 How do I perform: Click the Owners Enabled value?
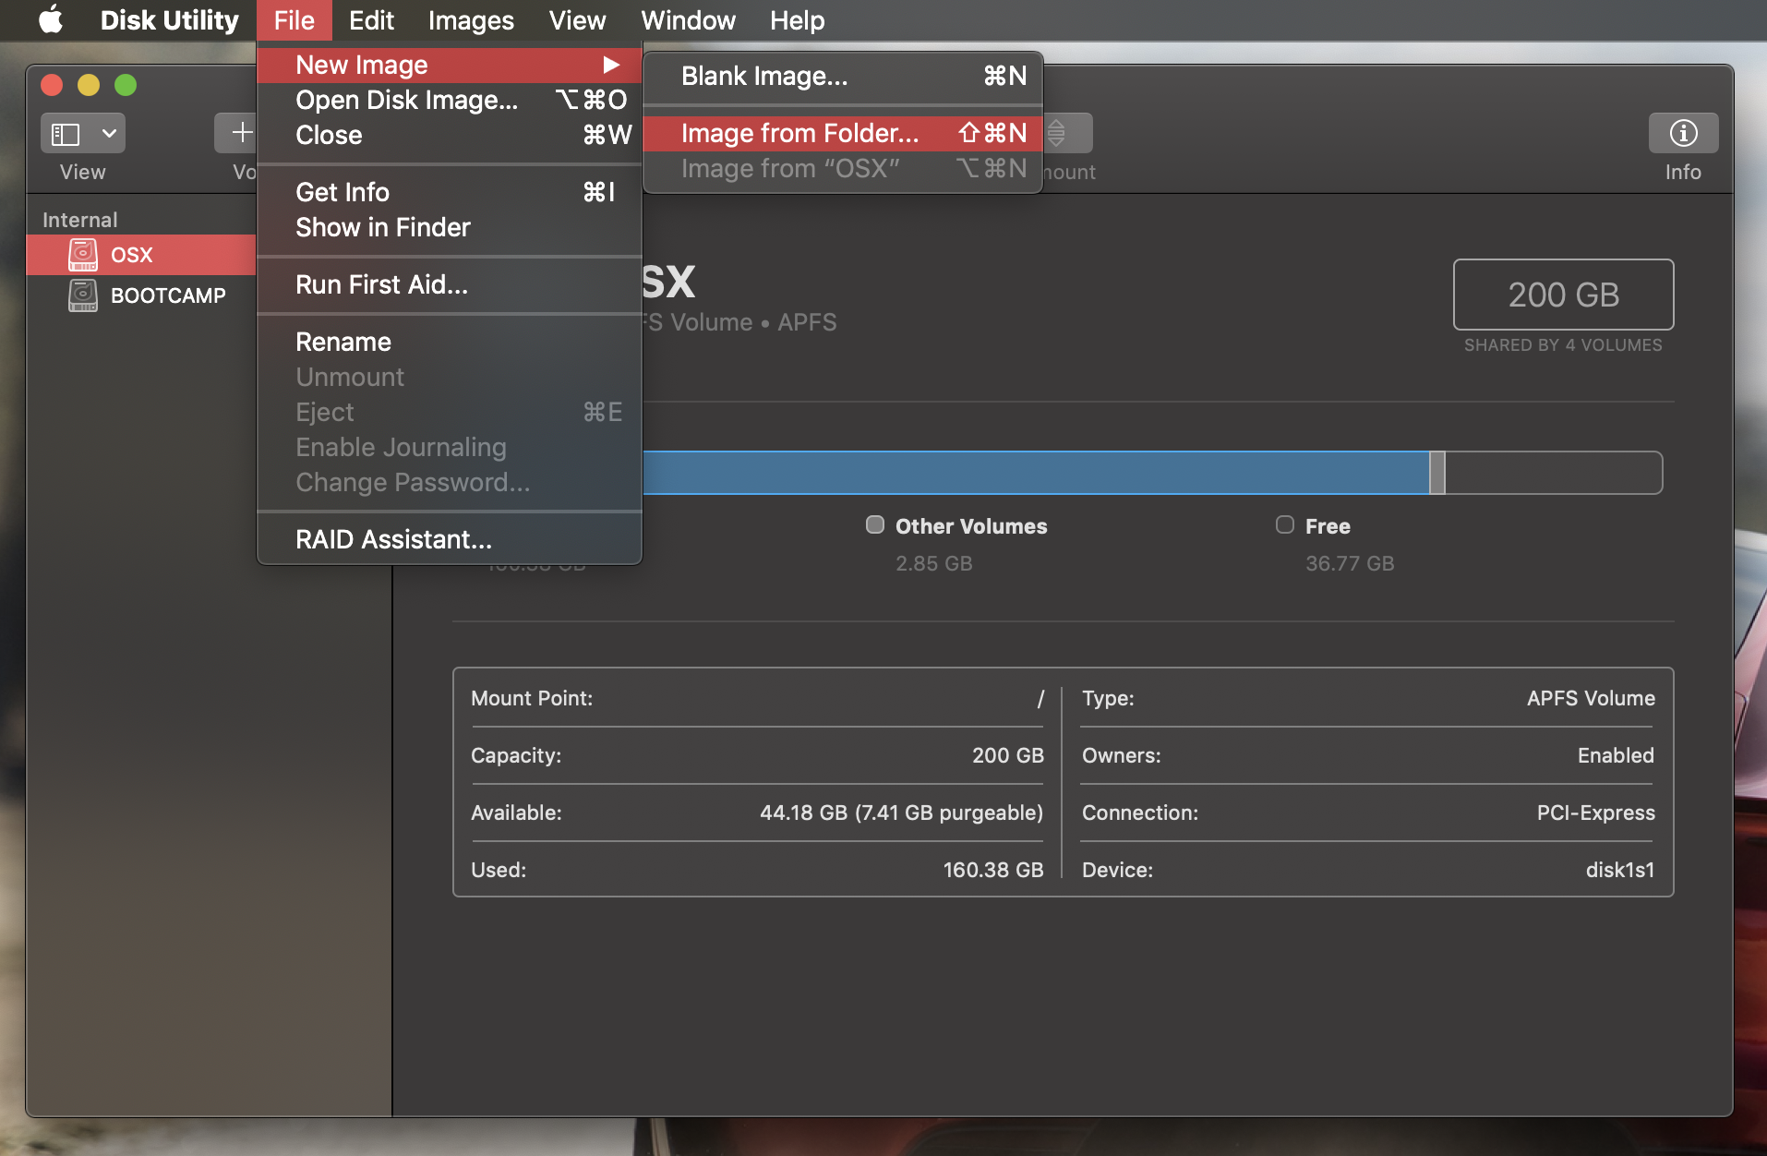tap(1616, 755)
